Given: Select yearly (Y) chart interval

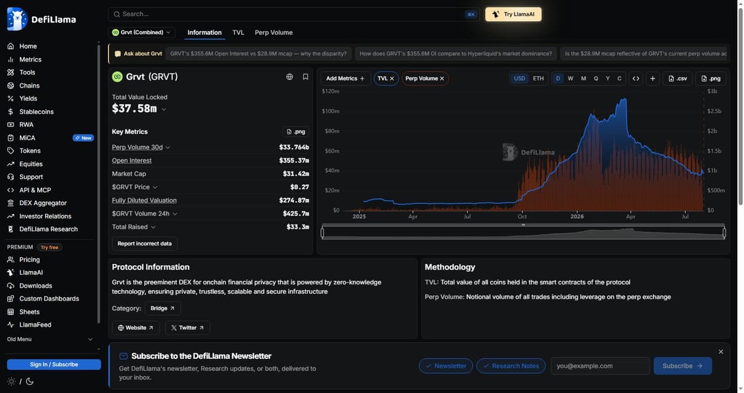Looking at the screenshot, I should tap(608, 79).
